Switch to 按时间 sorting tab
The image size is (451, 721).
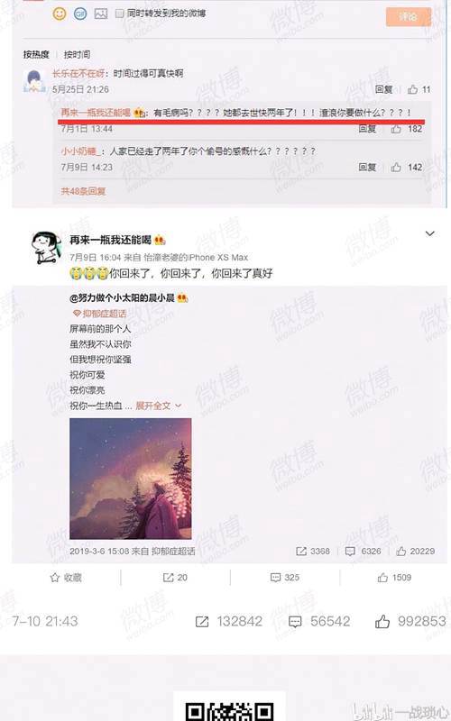tap(77, 54)
